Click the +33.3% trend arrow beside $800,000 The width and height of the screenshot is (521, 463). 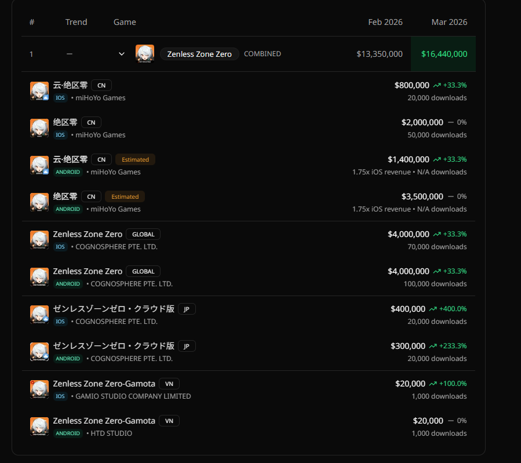tap(437, 85)
